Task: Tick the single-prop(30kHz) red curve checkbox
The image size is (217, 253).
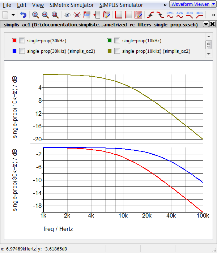Action: point(22,41)
